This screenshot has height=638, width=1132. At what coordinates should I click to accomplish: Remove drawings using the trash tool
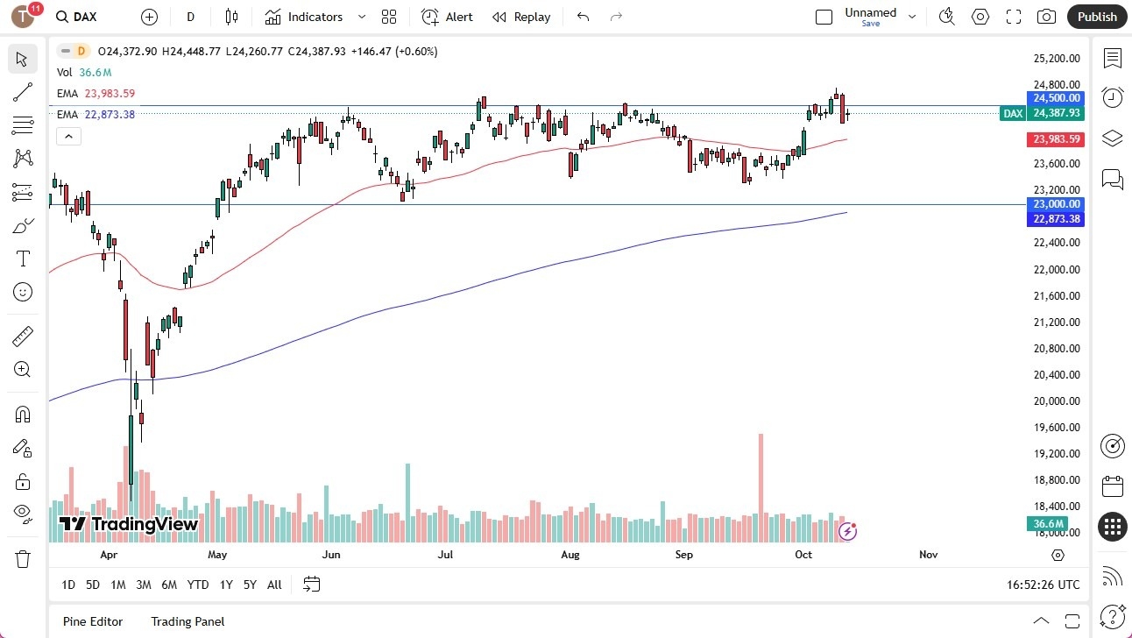coord(22,558)
